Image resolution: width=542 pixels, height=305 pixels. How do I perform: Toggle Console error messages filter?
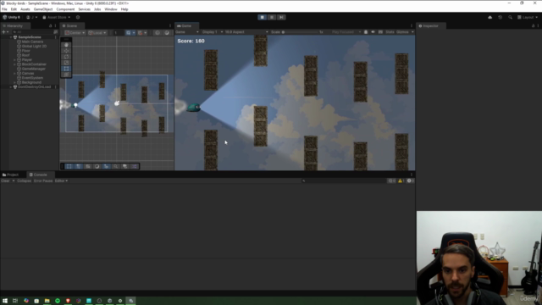410,180
